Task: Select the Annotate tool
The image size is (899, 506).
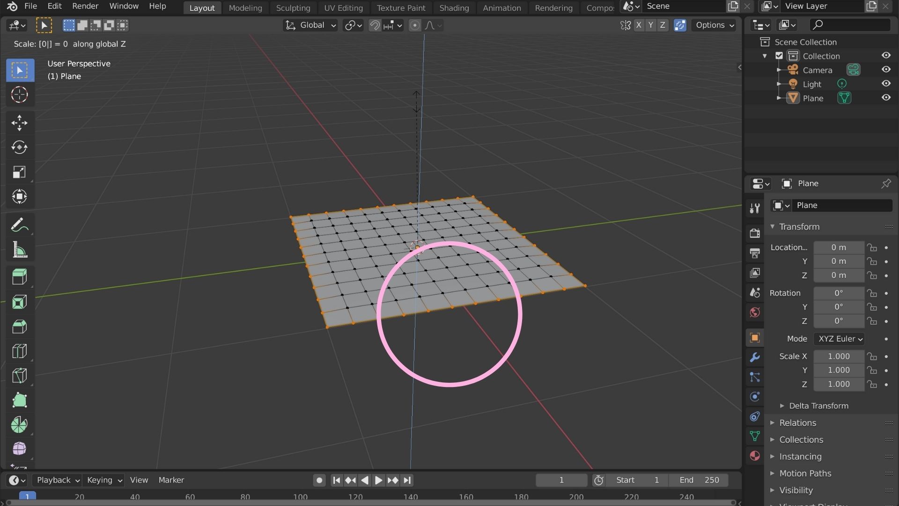Action: tap(19, 224)
